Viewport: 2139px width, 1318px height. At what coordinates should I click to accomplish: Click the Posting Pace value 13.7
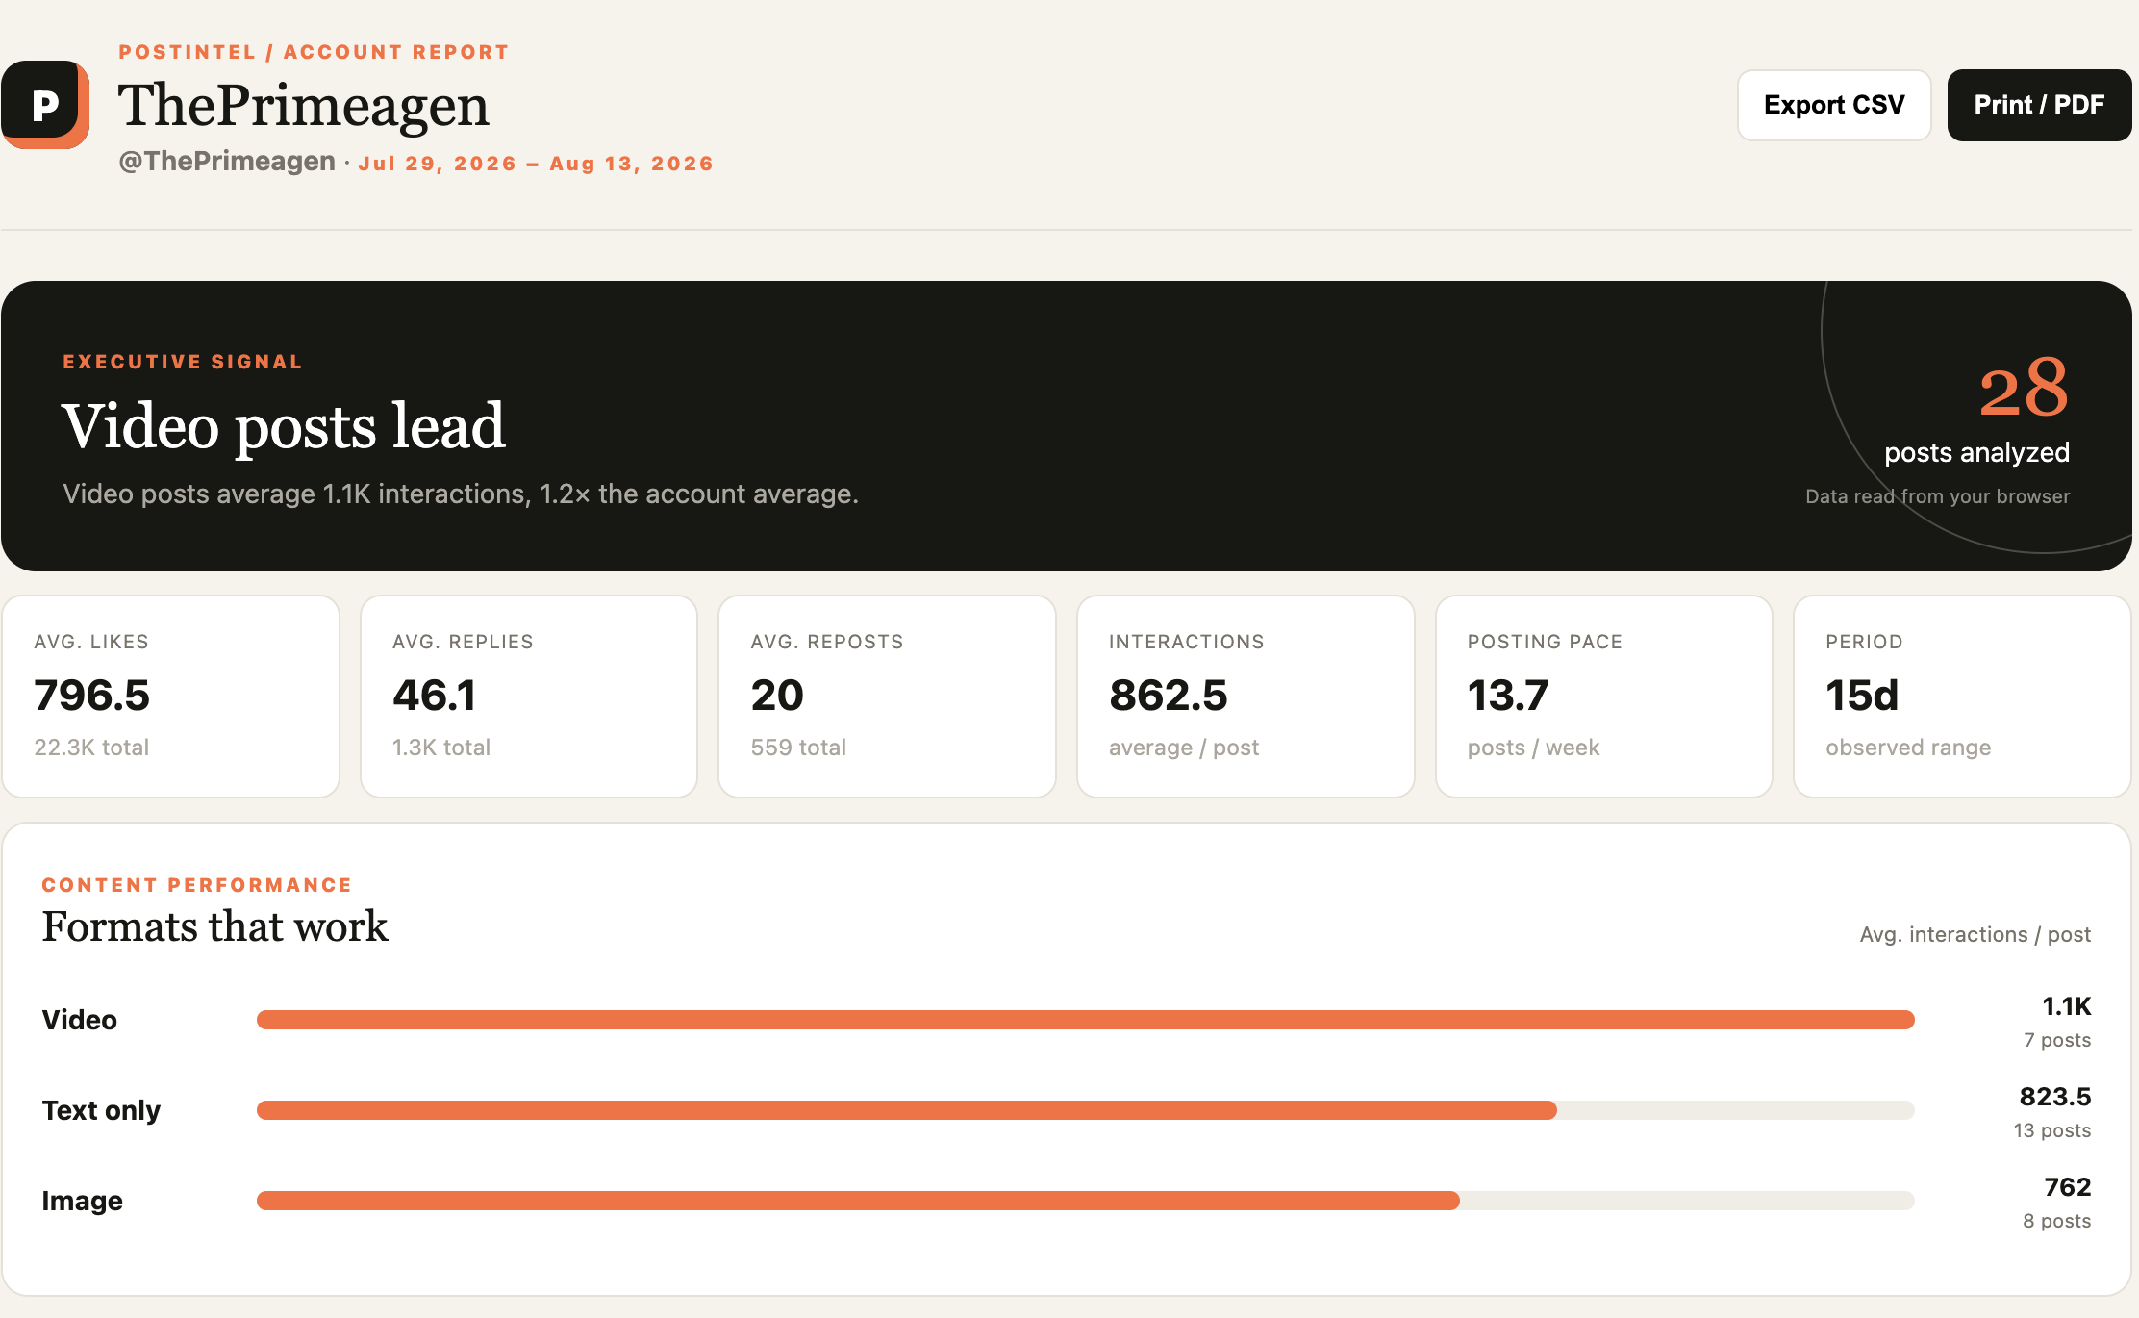pyautogui.click(x=1508, y=696)
